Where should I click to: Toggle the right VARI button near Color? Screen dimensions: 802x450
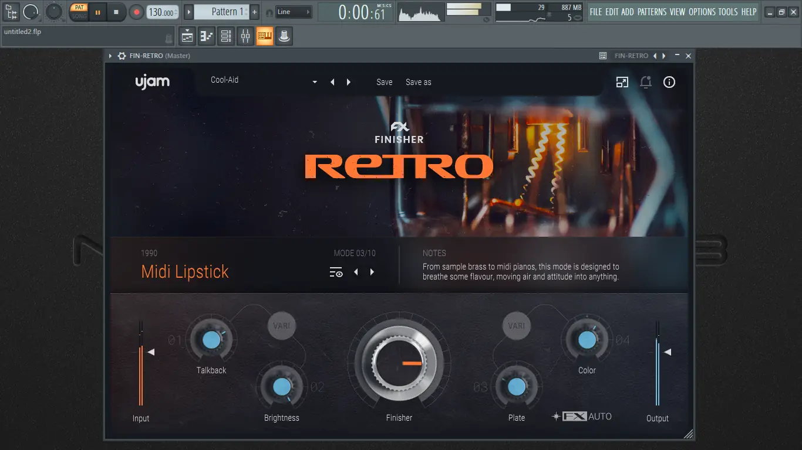click(516, 326)
